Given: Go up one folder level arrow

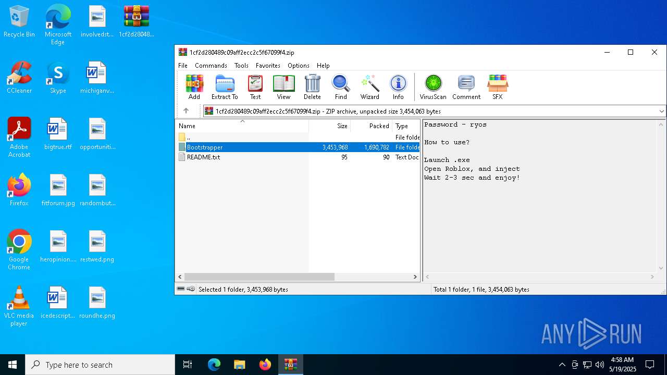Looking at the screenshot, I should [186, 111].
